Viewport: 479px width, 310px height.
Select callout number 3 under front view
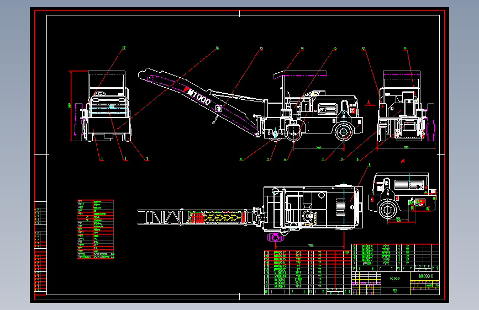click(x=147, y=159)
